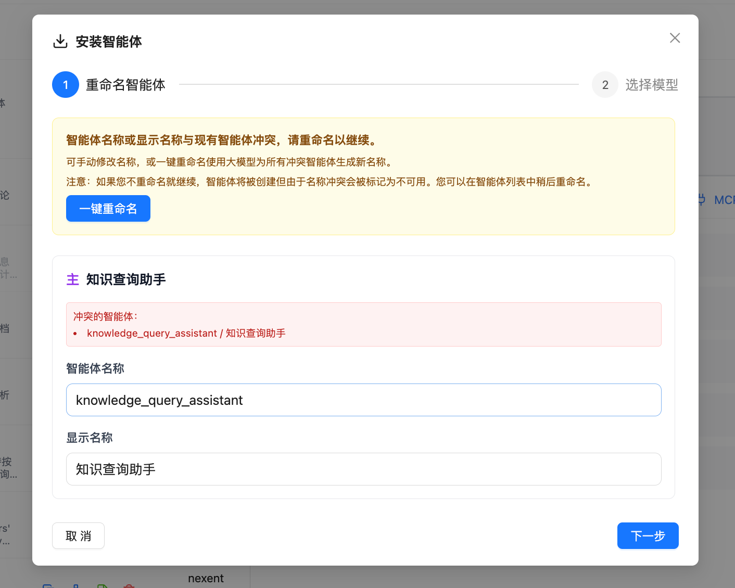Viewport: 735px width, 588px height.
Task: Click the grey step 2 circle
Action: pos(605,85)
